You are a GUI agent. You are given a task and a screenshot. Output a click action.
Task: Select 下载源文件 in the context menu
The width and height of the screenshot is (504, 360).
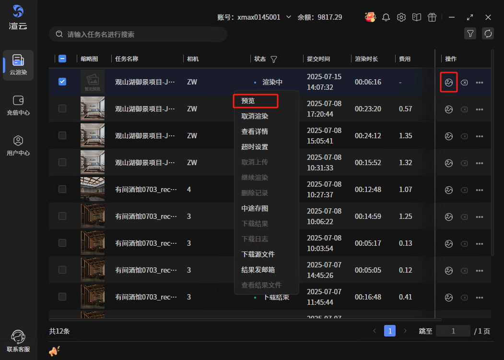click(x=258, y=254)
